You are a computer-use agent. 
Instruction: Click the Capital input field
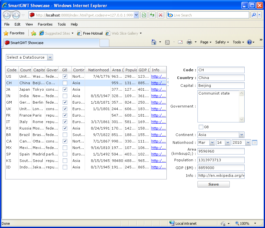221,85
